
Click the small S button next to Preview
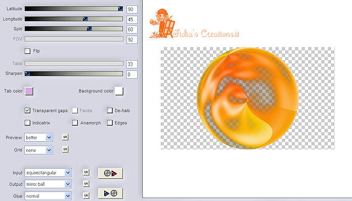click(x=65, y=137)
